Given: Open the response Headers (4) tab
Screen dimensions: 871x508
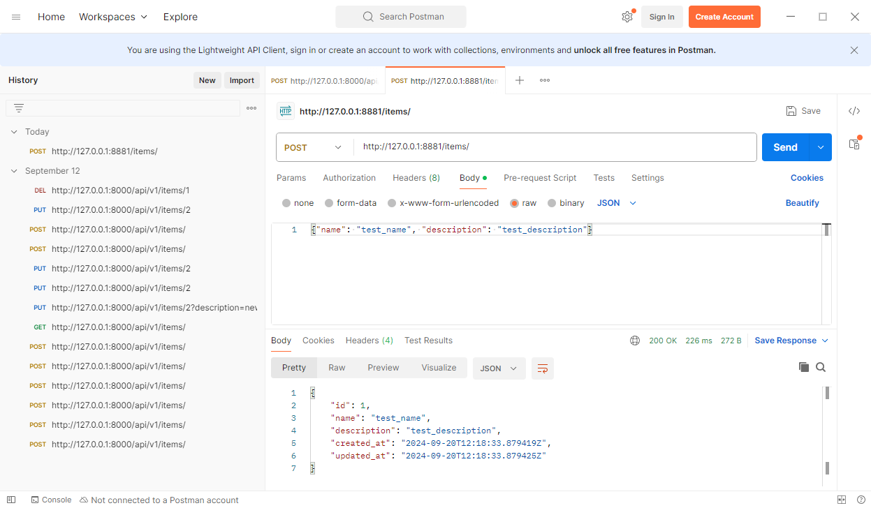Looking at the screenshot, I should coord(369,341).
